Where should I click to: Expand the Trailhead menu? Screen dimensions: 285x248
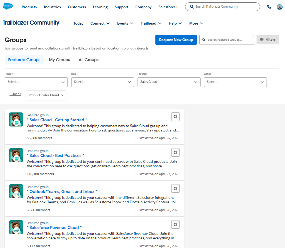click(151, 23)
